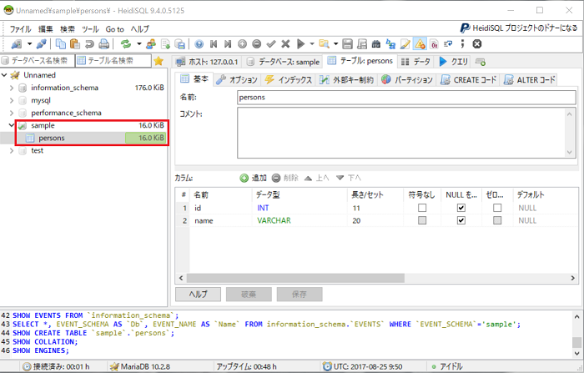Open the 編集 menu
584x373 pixels.
(x=45, y=29)
